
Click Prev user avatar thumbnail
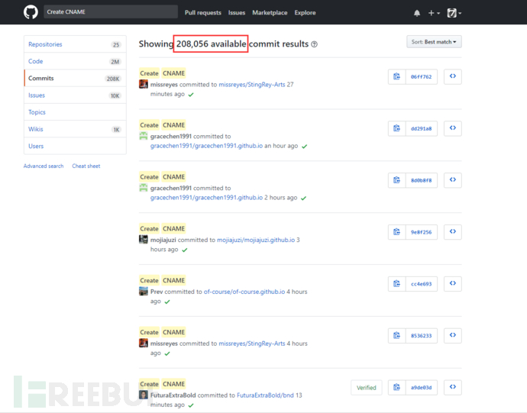point(144,291)
